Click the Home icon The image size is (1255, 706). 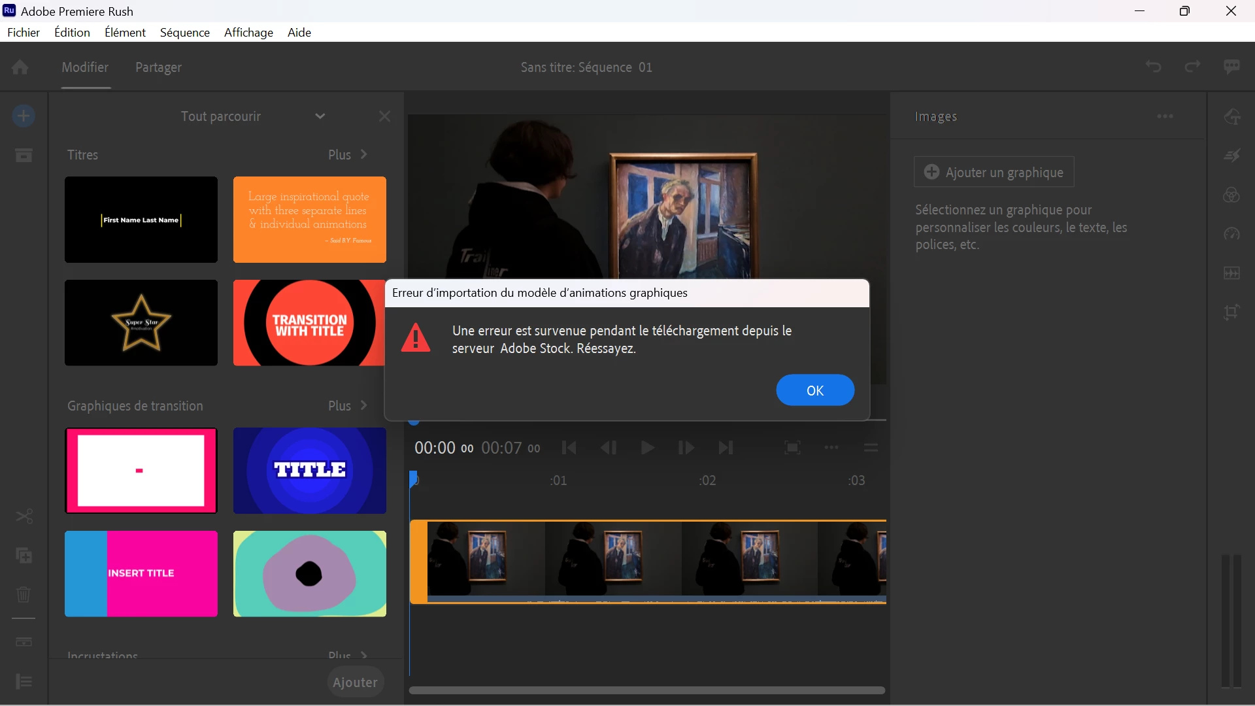tap(20, 67)
